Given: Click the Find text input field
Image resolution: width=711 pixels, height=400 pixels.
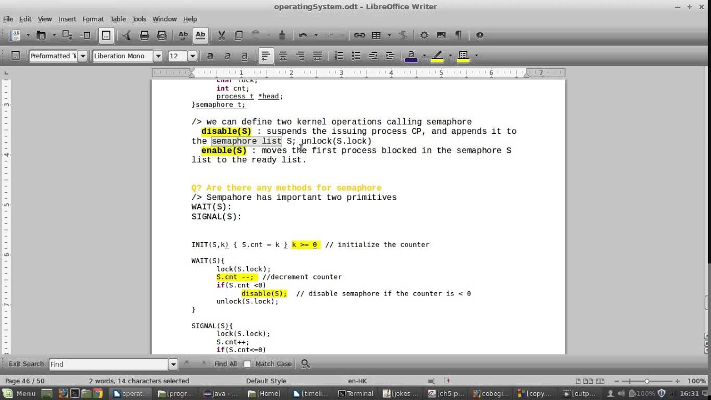Looking at the screenshot, I should tap(109, 364).
